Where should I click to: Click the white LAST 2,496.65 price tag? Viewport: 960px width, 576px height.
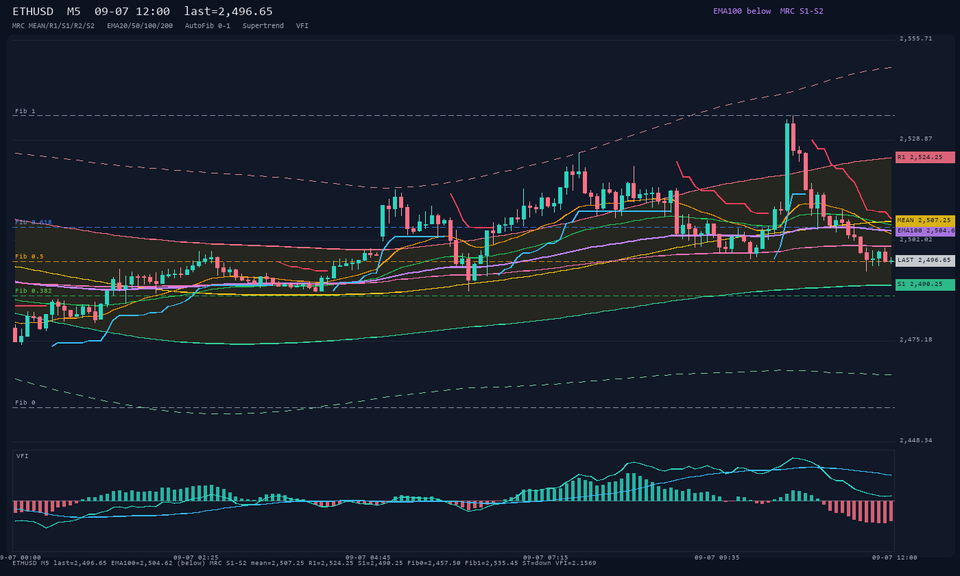click(x=925, y=261)
